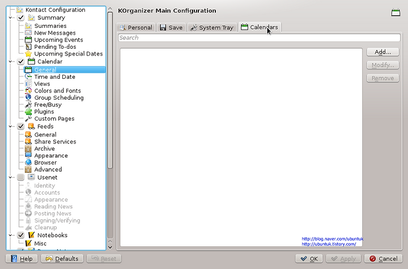Collapse the Calendar tree branch

click(10, 61)
